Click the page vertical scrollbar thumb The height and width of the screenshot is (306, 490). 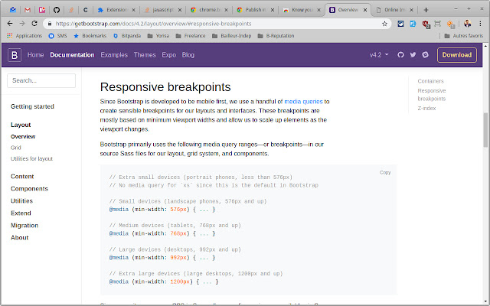(x=485, y=129)
